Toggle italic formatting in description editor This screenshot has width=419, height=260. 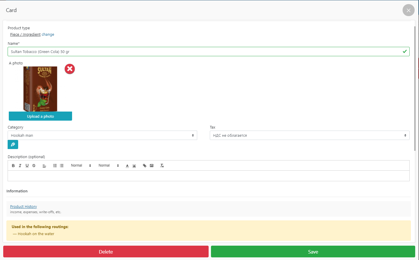click(x=20, y=166)
